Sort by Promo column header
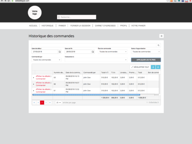192x144 pixels. coord(133,72)
